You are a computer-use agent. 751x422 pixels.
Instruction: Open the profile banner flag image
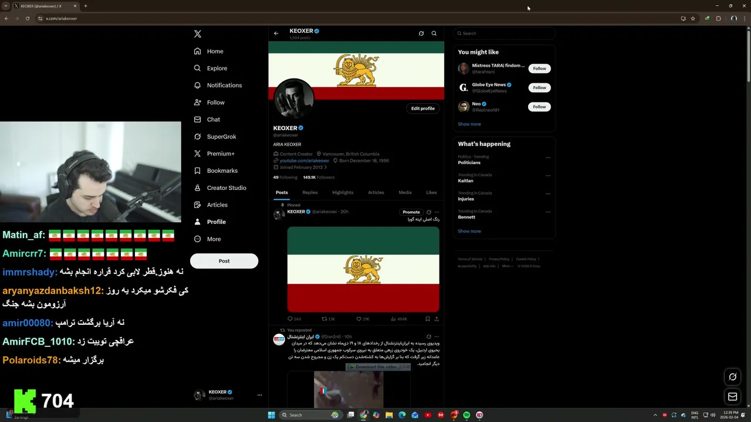pos(356,70)
